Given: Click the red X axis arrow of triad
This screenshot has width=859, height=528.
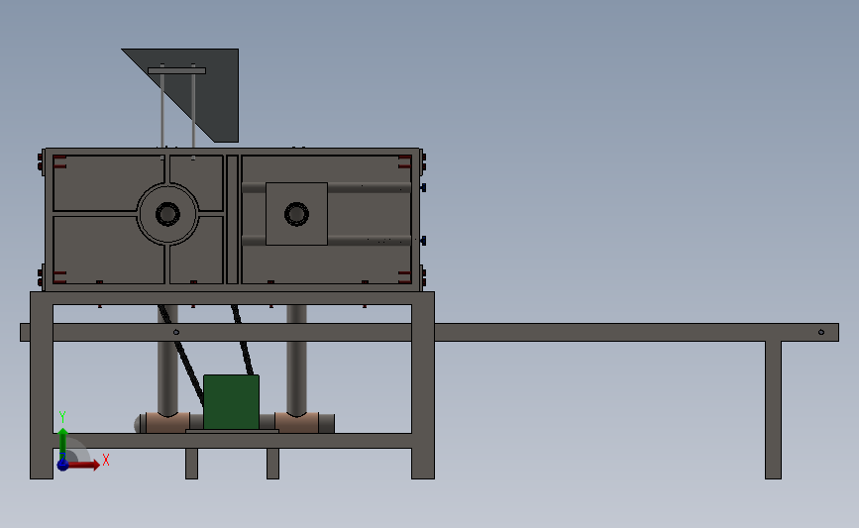Looking at the screenshot, I should tap(83, 465).
